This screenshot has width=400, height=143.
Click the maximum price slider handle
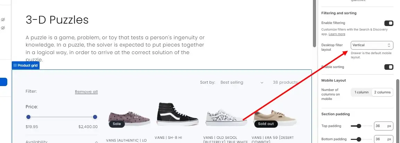click(x=95, y=117)
